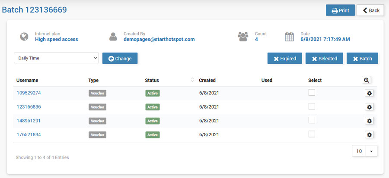Sort table by Created column header
The width and height of the screenshot is (389, 178).
coord(207,80)
